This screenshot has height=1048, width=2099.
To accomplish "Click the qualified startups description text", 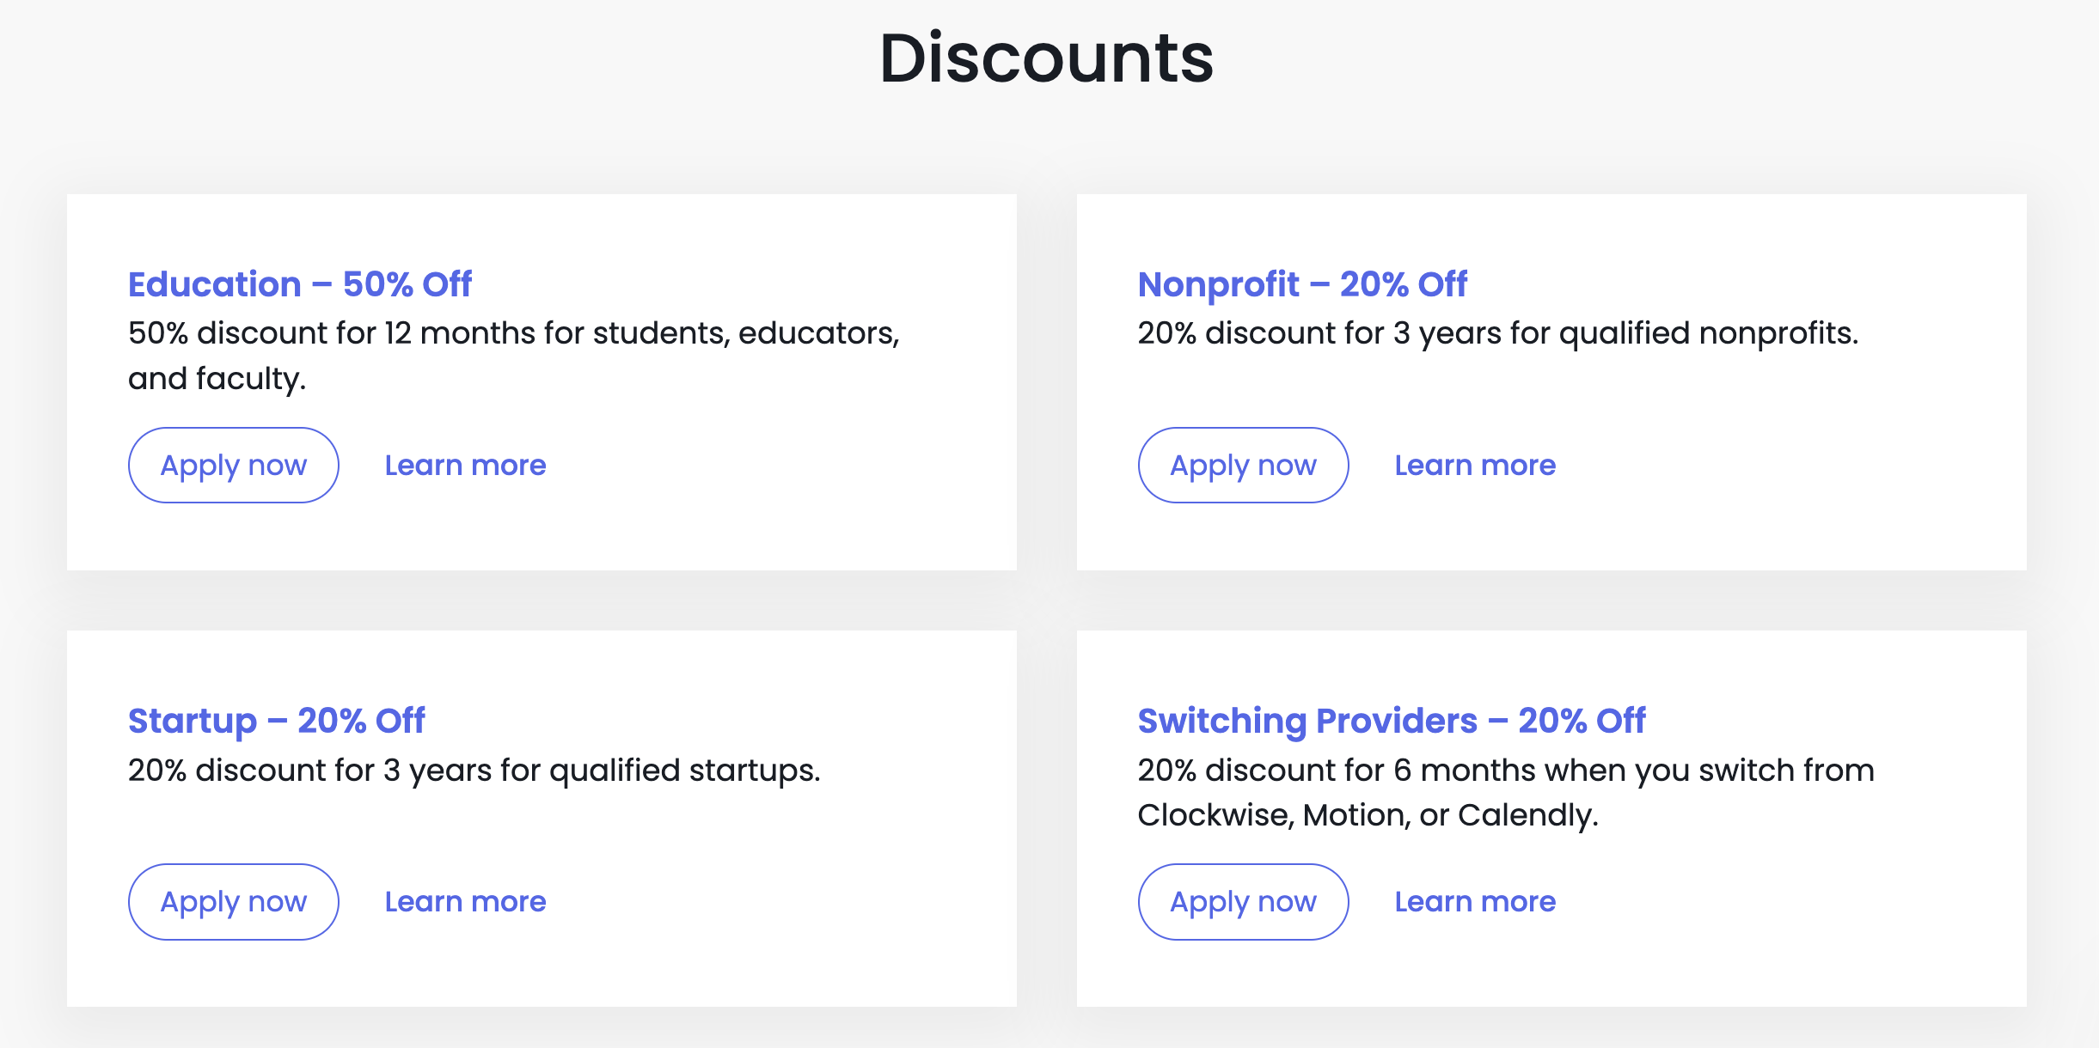I will (474, 770).
